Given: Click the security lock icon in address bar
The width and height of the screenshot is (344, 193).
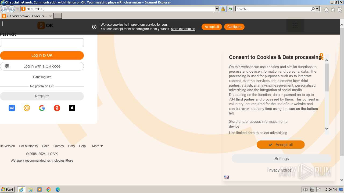Looking at the screenshot, I should click(x=223, y=9).
